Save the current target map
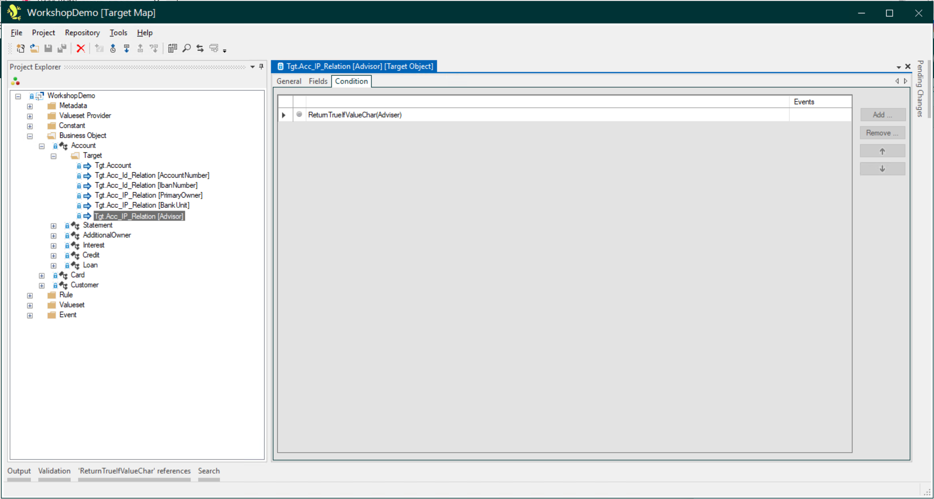The height and width of the screenshot is (499, 934). 48,48
